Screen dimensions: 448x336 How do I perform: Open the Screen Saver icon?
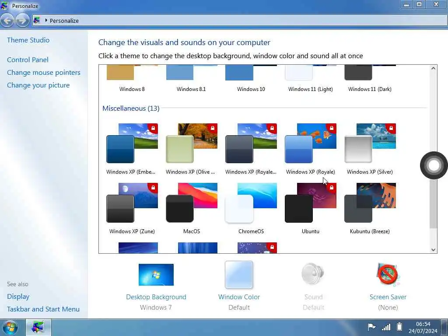click(388, 275)
